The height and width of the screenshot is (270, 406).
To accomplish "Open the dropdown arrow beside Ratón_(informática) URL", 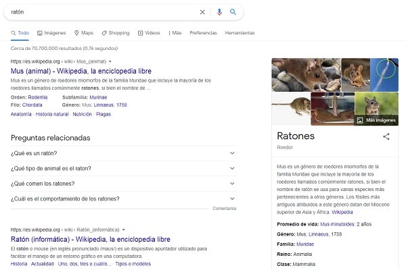I will pos(124,230).
